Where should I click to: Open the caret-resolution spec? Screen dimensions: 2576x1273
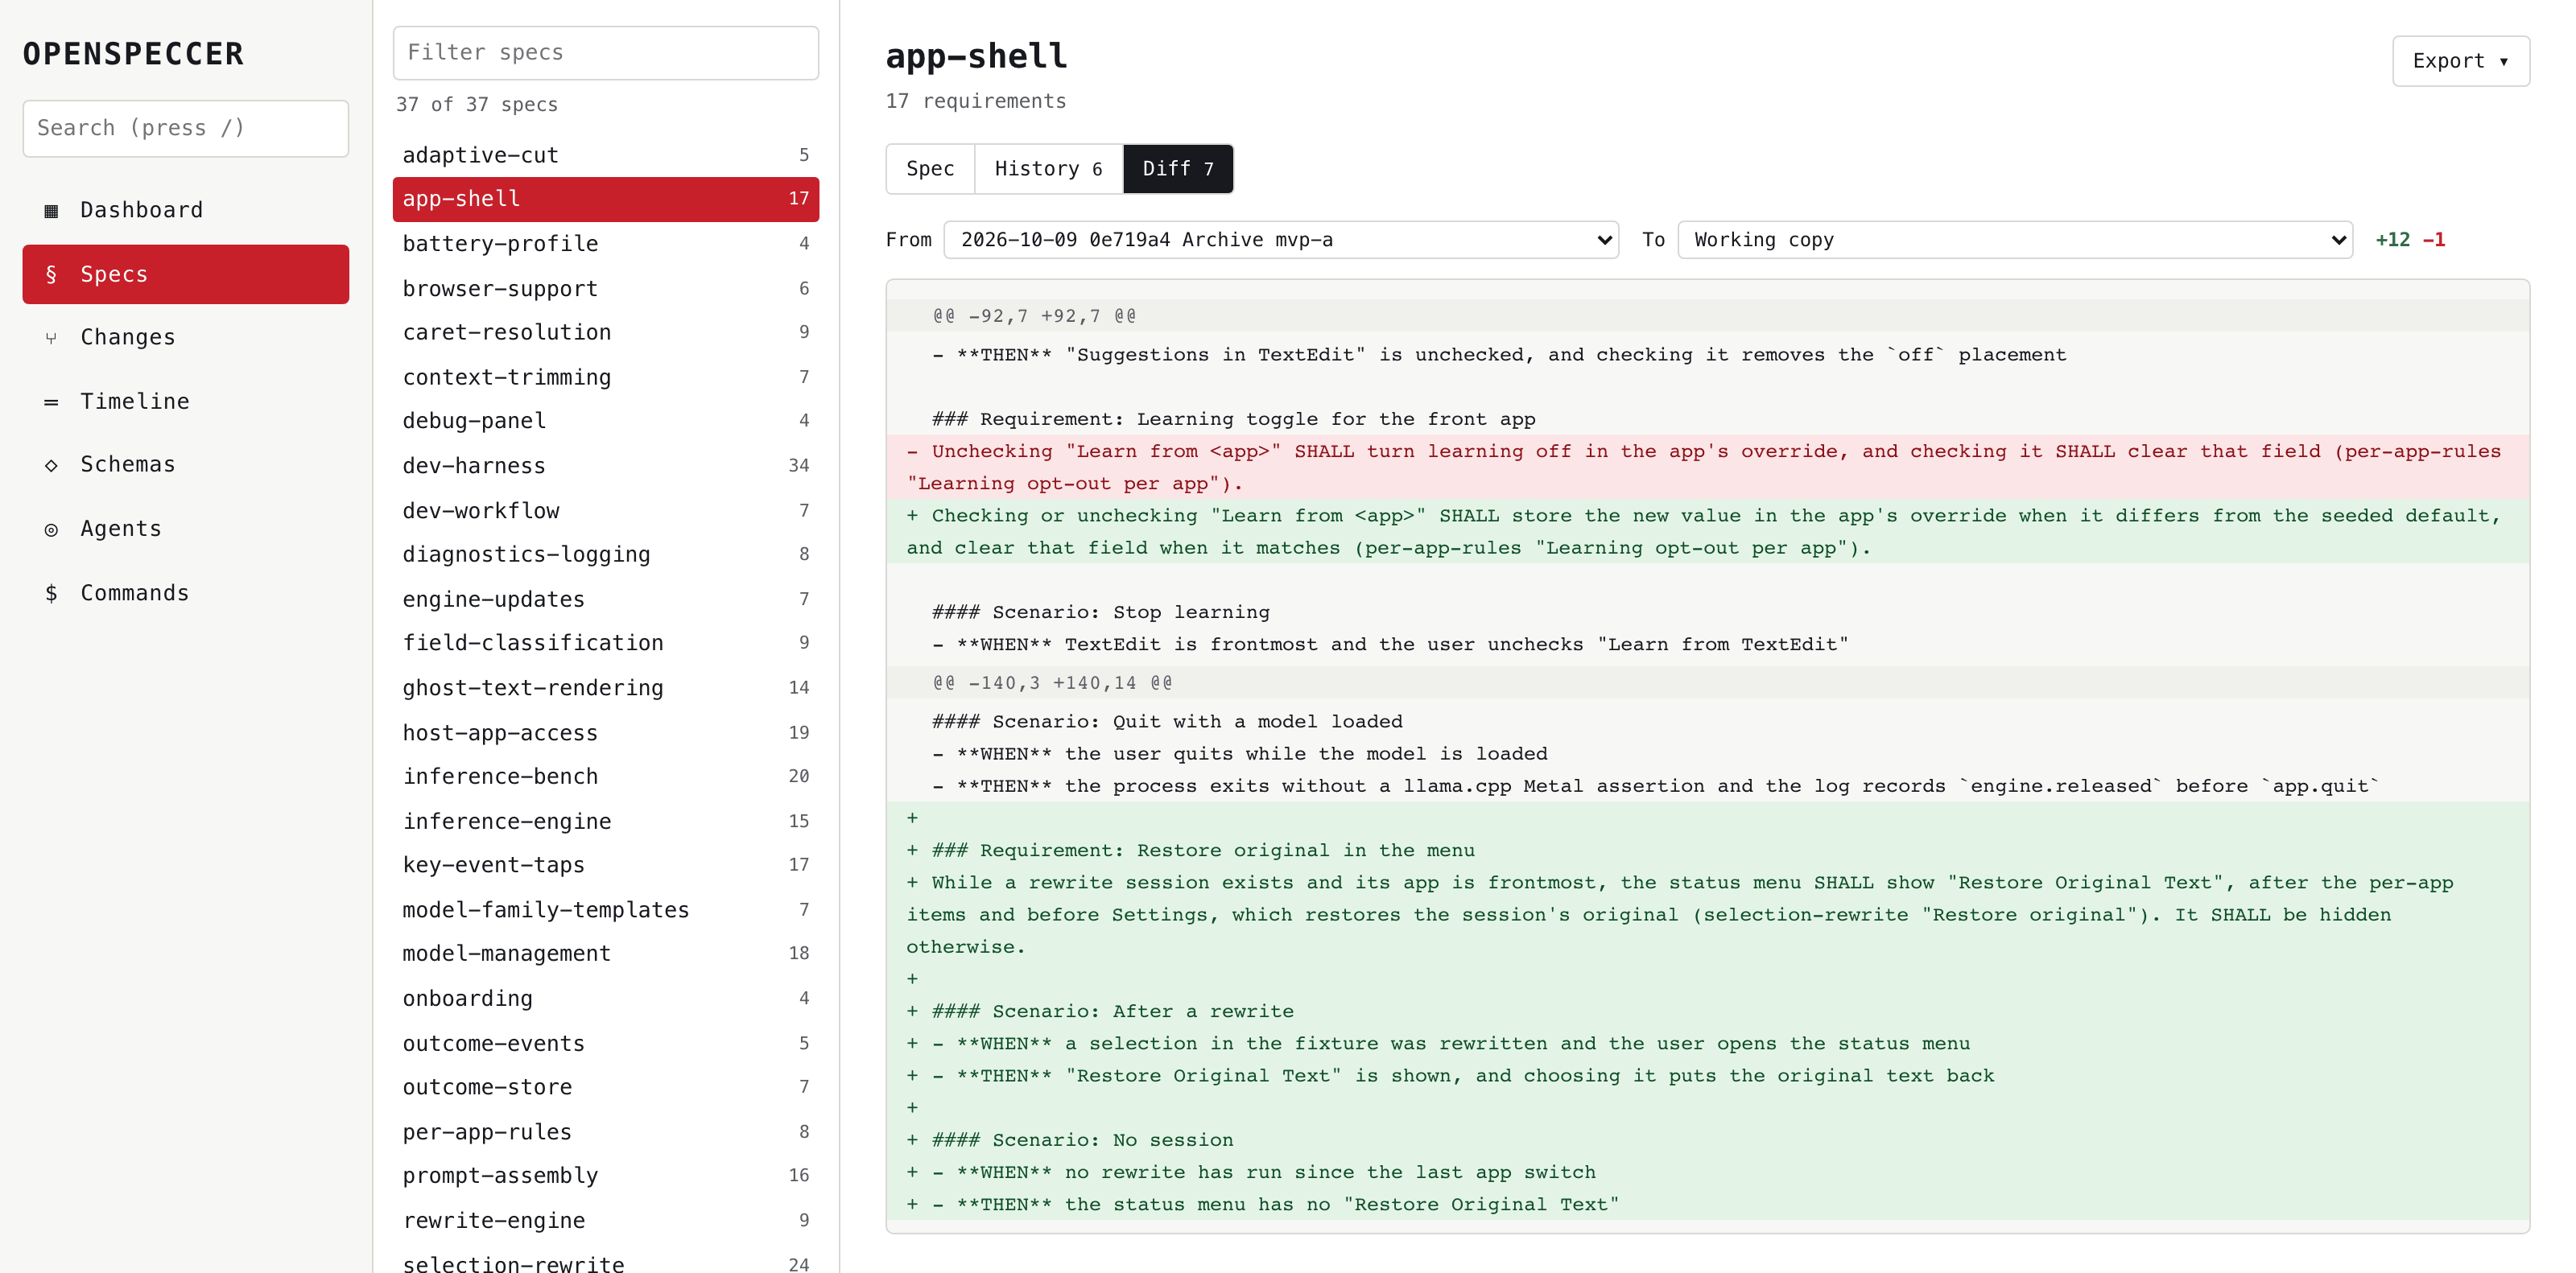[x=606, y=333]
